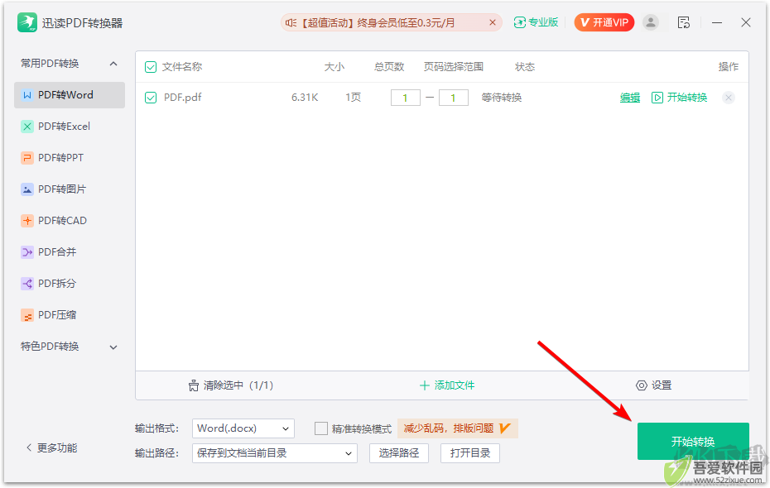The width and height of the screenshot is (770, 488).
Task: Click the 开通VIP button
Action: pyautogui.click(x=604, y=22)
